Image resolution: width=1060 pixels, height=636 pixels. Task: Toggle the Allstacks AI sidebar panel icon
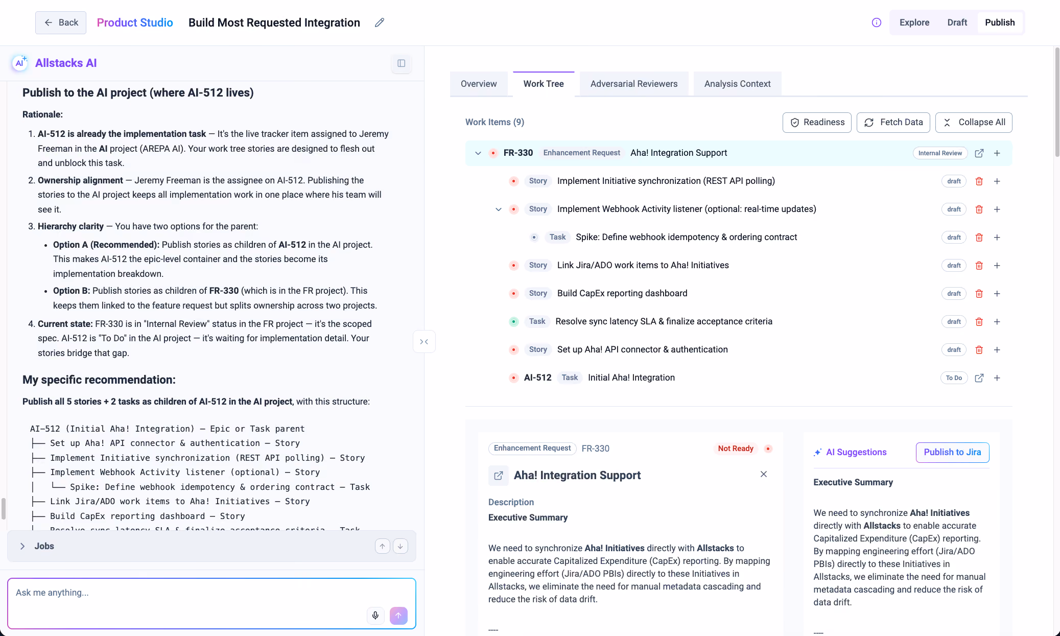(x=402, y=63)
